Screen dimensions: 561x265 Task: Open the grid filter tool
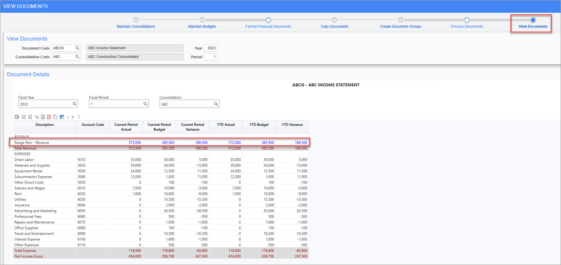click(18, 117)
